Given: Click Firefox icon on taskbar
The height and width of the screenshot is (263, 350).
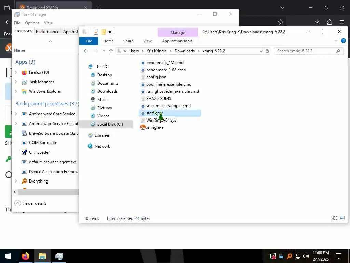Looking at the screenshot, I should 25,256.
